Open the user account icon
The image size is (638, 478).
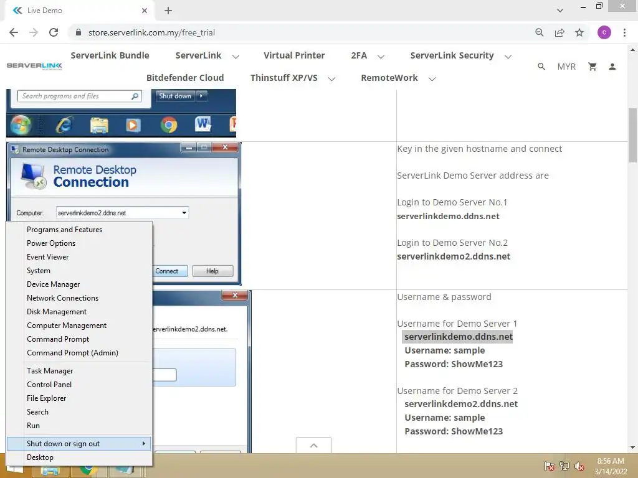[x=612, y=66]
